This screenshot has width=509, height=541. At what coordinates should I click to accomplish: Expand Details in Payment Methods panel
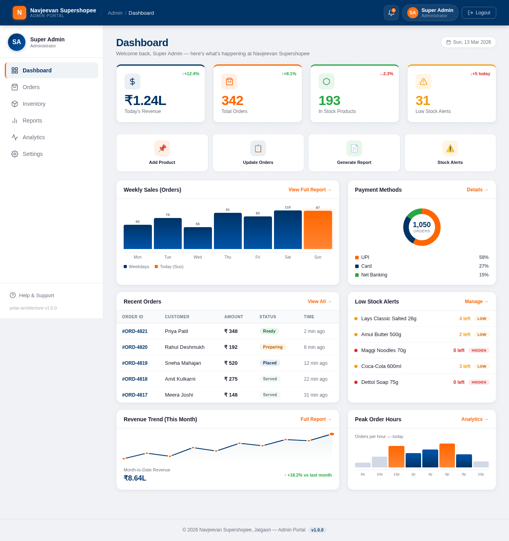[477, 190]
